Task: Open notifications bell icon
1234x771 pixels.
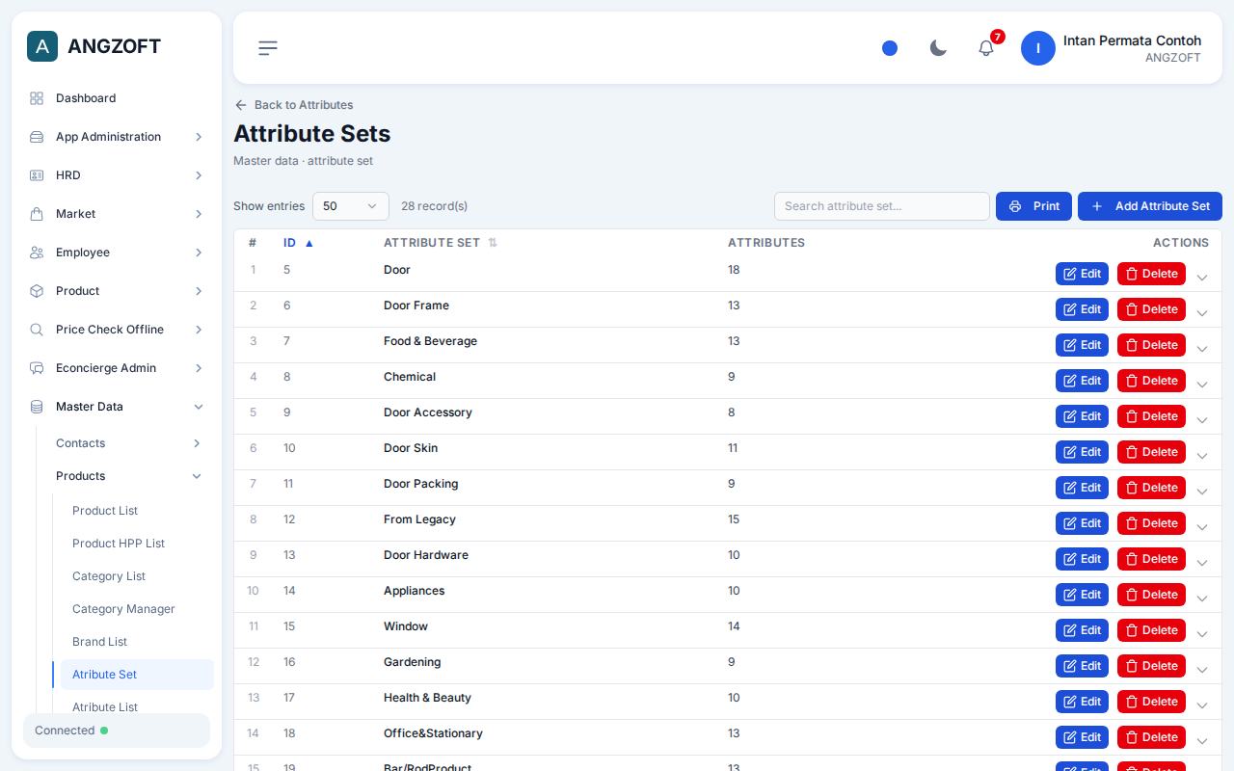Action: (986, 48)
